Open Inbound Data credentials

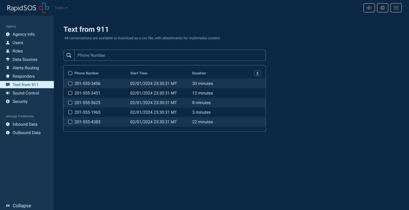click(25, 124)
